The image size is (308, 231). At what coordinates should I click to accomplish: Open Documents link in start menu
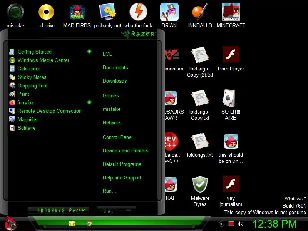coord(115,67)
